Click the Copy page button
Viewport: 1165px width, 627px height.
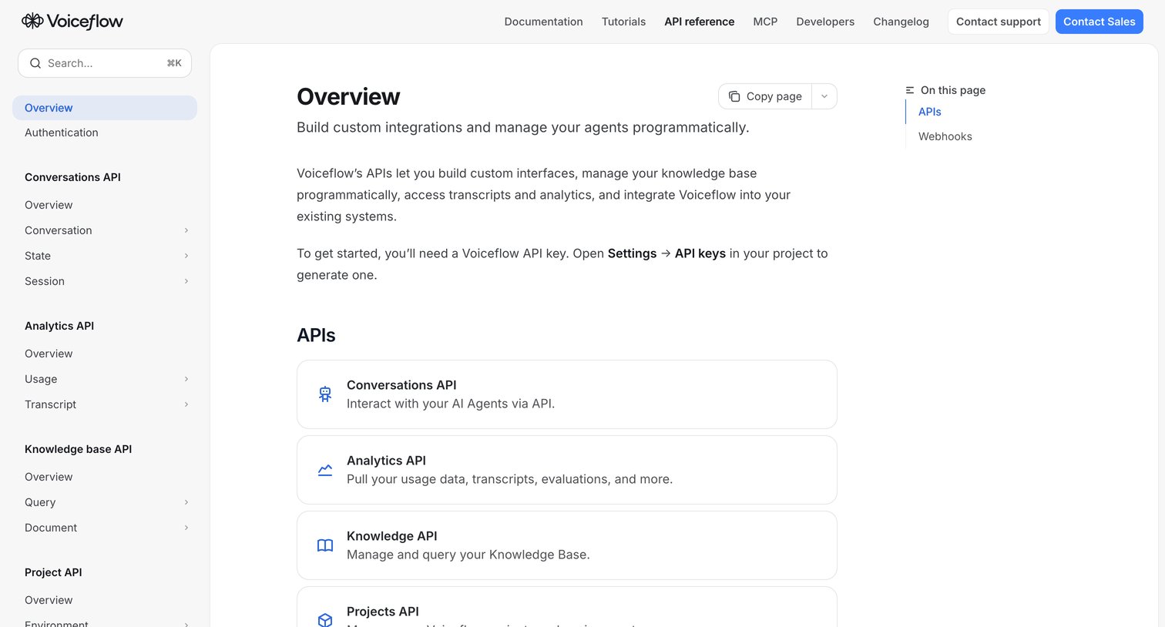tap(765, 96)
